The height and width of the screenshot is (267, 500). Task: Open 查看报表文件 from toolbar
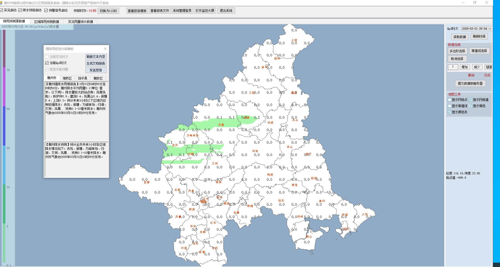click(x=160, y=11)
